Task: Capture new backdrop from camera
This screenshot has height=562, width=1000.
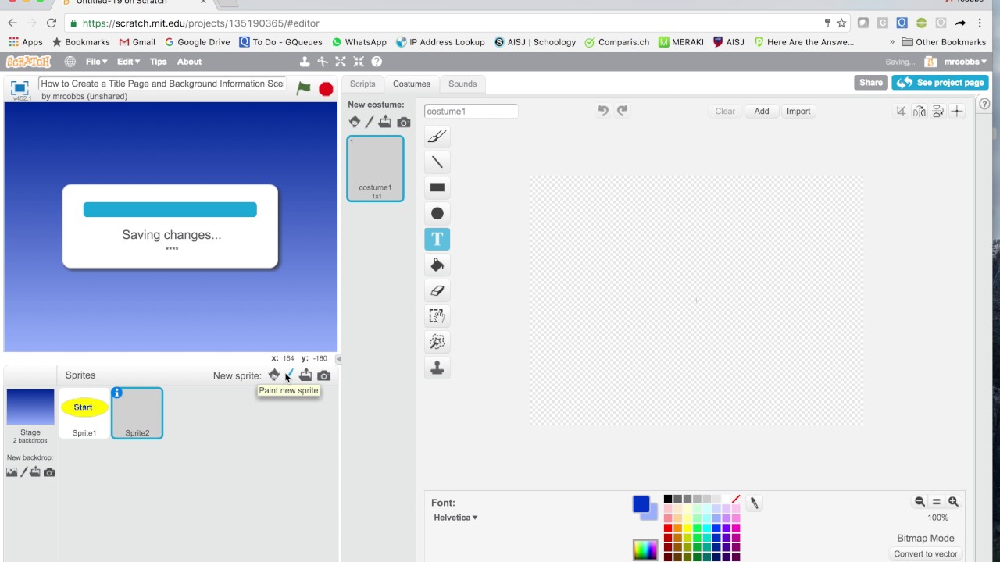Action: [49, 472]
